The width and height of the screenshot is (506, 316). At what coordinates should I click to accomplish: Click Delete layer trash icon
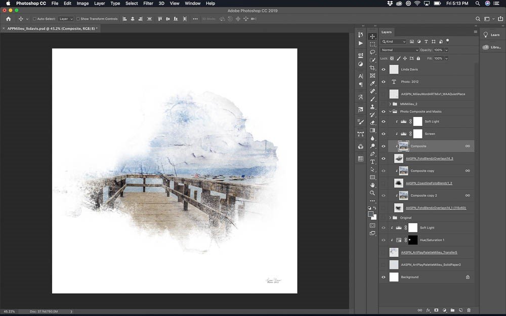pos(469,310)
